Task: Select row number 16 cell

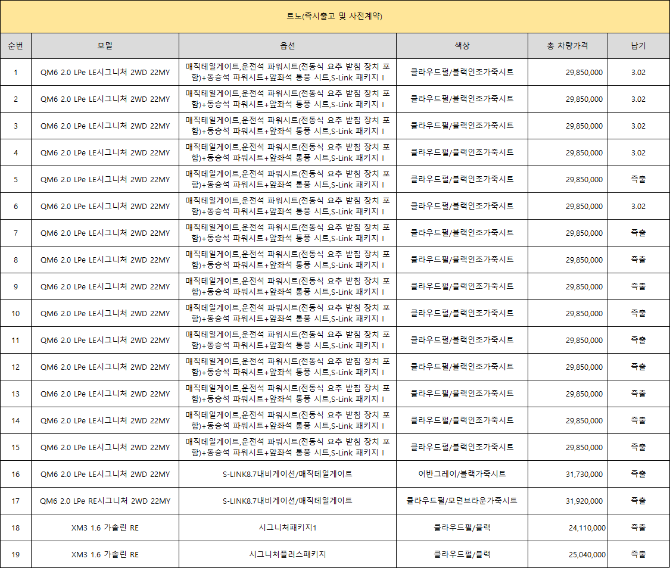Action: (16, 474)
